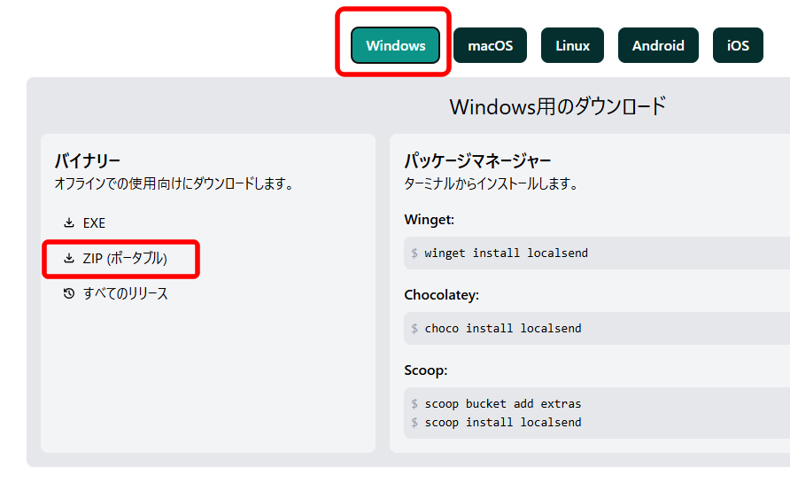Click the download icon beside EXE
This screenshot has width=790, height=491.
[69, 222]
